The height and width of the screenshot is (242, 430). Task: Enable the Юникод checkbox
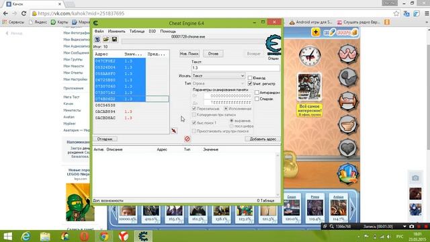[250, 78]
